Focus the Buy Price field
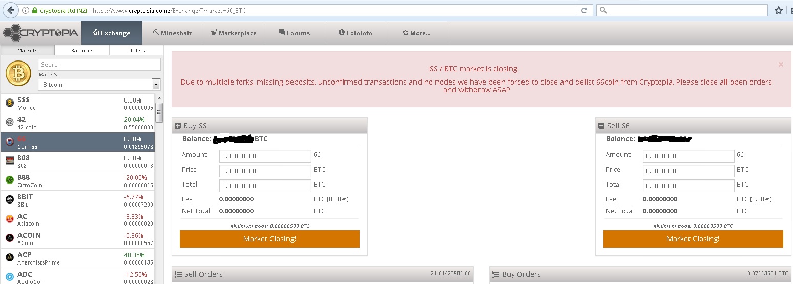793x284 pixels. [x=265, y=171]
